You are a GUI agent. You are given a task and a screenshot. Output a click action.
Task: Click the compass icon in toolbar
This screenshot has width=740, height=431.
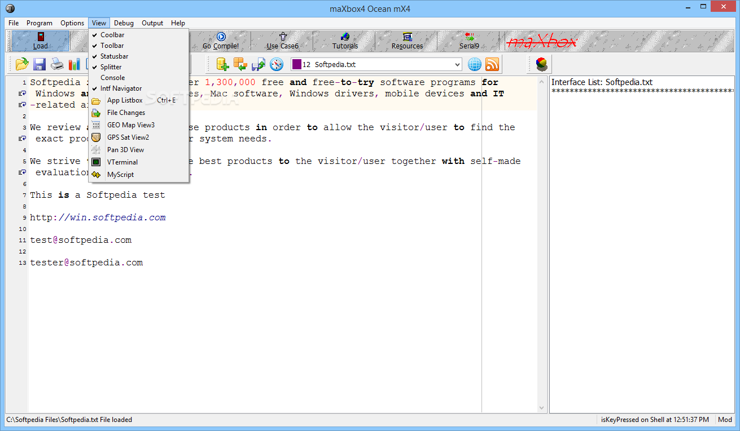point(276,64)
